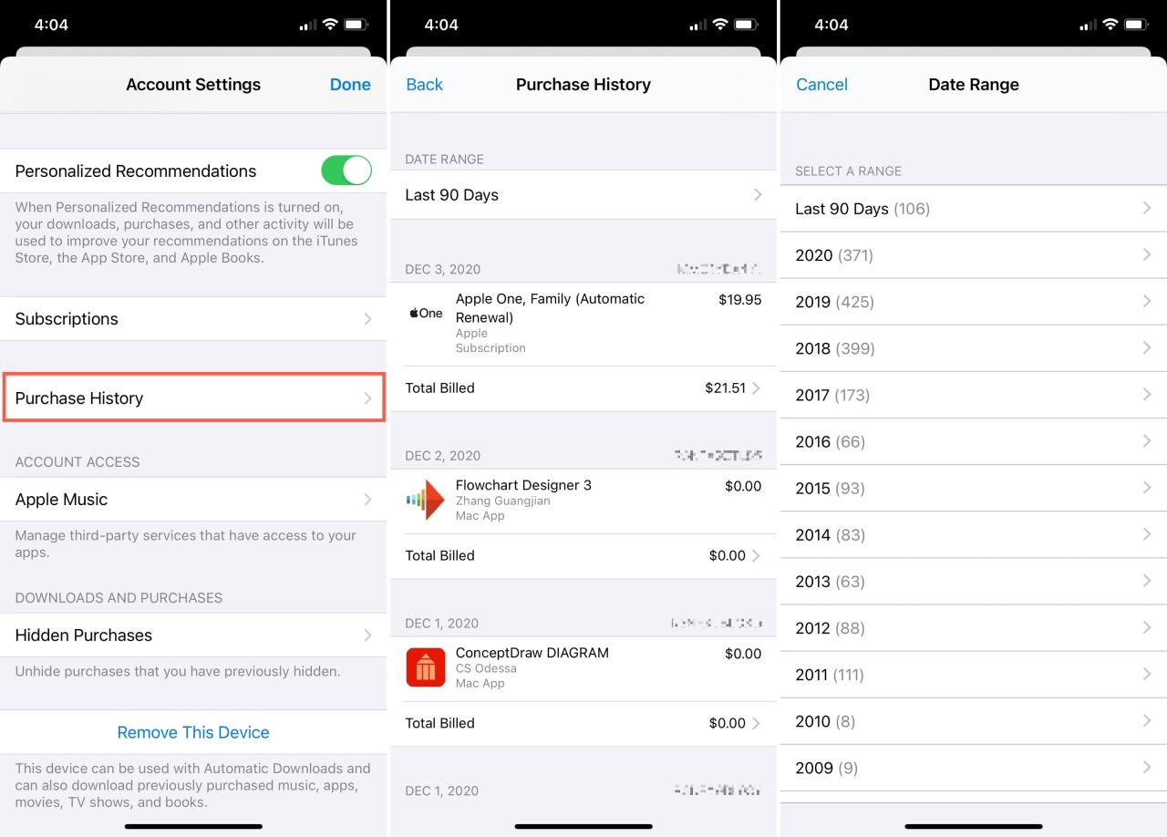
Task: Open Apple Music access settings
Action: point(193,499)
